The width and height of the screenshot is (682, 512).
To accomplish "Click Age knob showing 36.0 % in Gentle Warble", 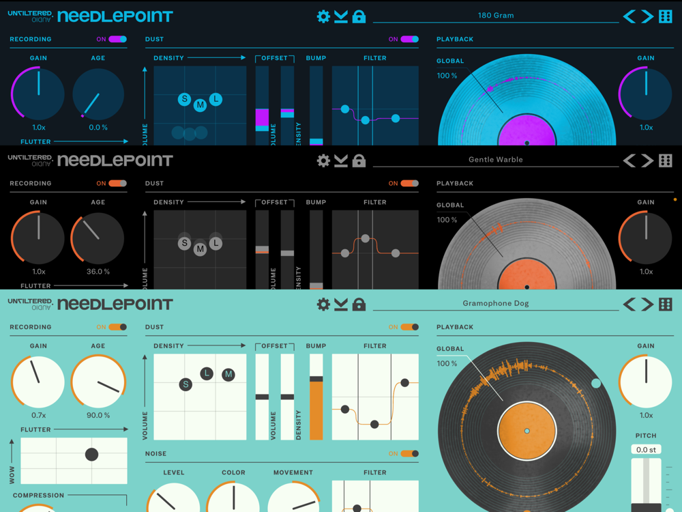I will [98, 238].
